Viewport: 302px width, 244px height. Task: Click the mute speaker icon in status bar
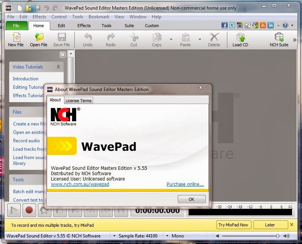tap(217, 236)
